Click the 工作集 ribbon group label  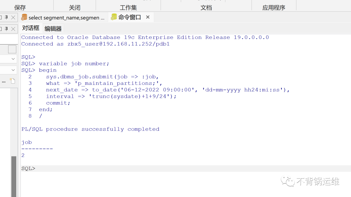(128, 7)
